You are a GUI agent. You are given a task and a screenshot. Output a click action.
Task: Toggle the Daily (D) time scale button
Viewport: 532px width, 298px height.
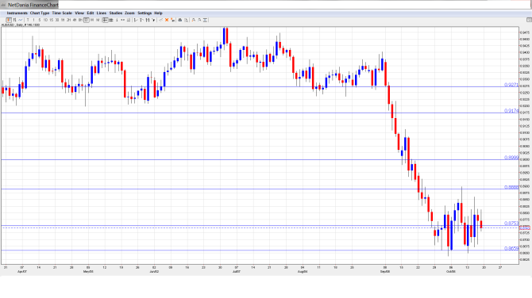pyautogui.click(x=87, y=20)
